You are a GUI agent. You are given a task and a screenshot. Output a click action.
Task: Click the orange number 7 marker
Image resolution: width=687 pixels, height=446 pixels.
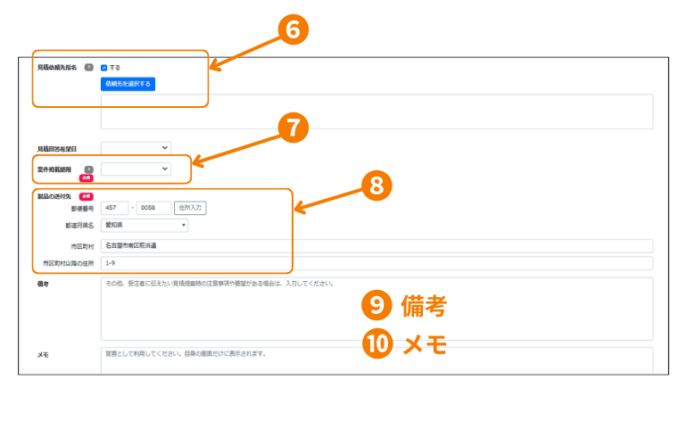point(293,128)
